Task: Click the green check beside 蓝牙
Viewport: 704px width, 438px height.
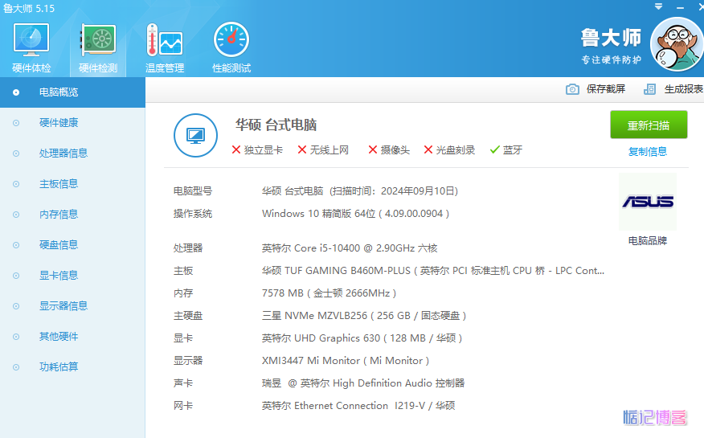Action: pos(495,149)
